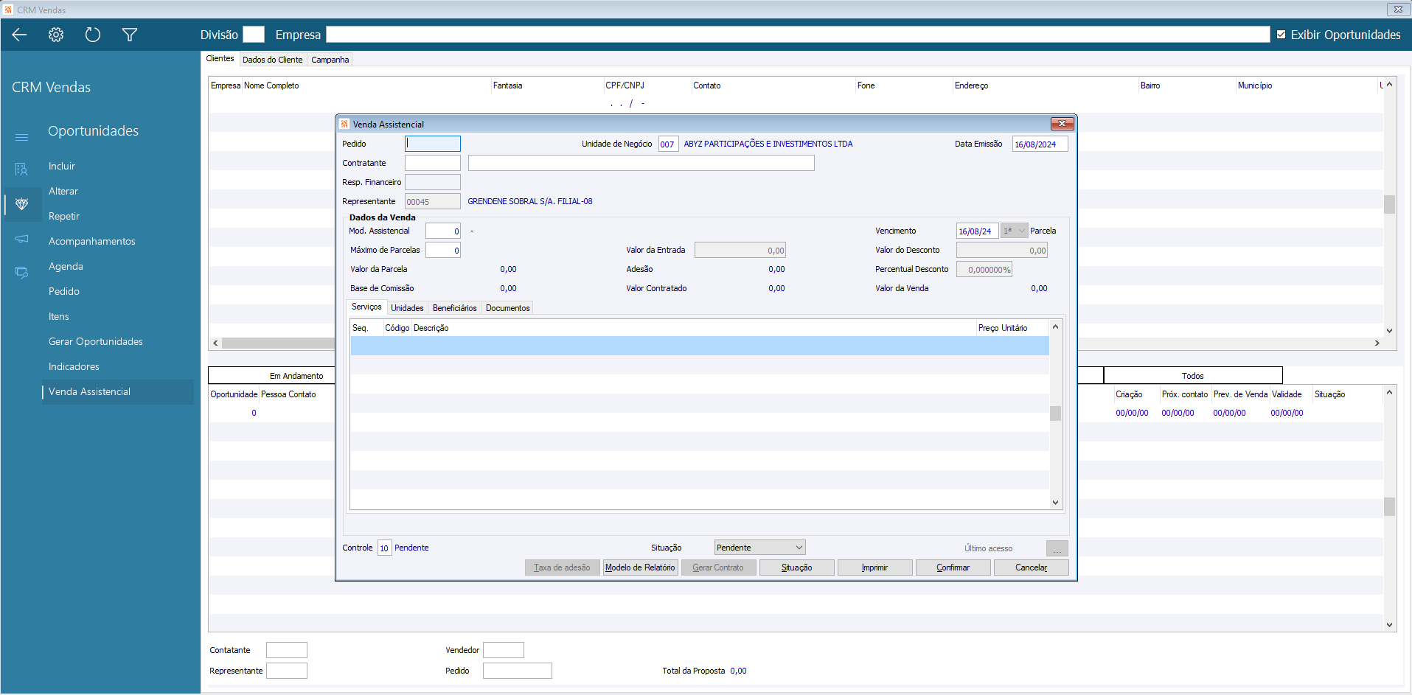
Task: Click the filter funnel icon
Action: pos(130,35)
